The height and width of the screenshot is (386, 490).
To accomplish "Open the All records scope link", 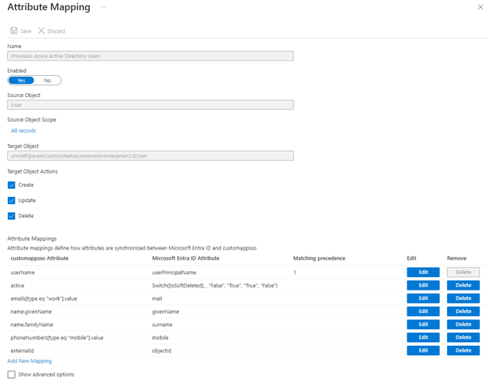I will pos(23,131).
